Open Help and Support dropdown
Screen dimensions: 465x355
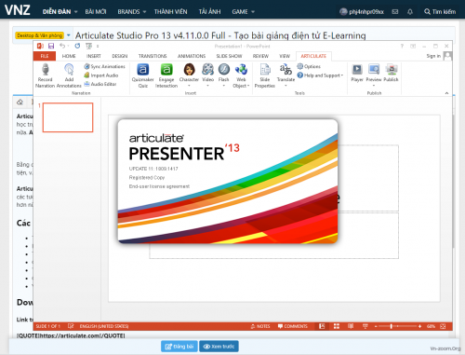[x=320, y=75]
